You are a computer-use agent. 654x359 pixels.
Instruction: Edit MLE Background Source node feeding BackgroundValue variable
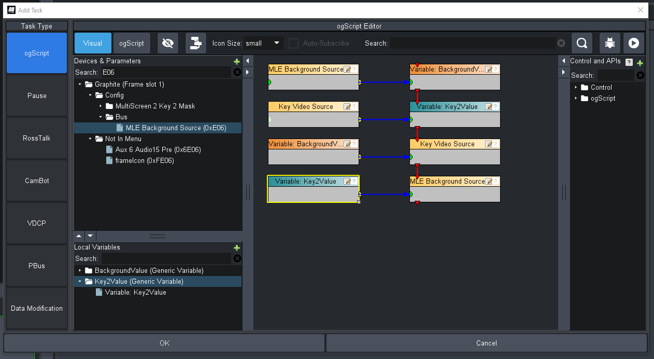[347, 70]
